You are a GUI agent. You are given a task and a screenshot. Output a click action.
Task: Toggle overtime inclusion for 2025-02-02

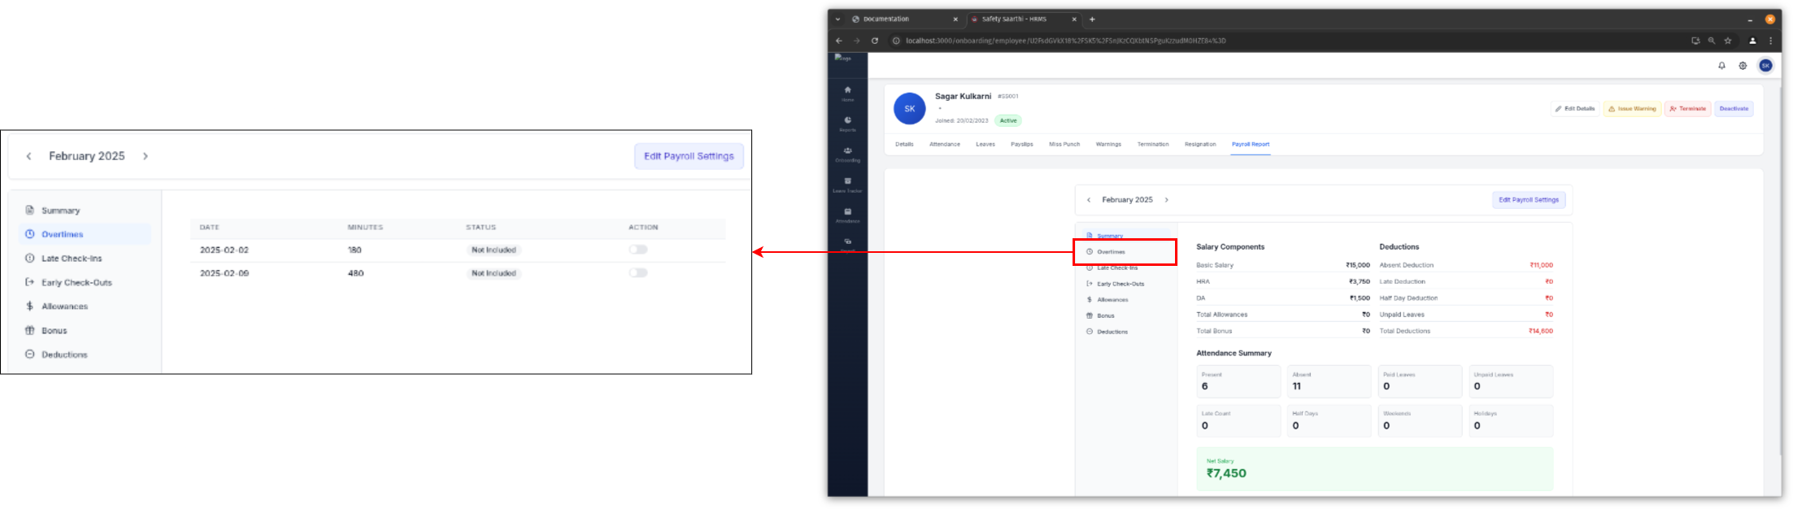(x=638, y=250)
